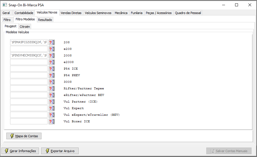Click lookup icon for Rifter/Partner Tepee

52,89
